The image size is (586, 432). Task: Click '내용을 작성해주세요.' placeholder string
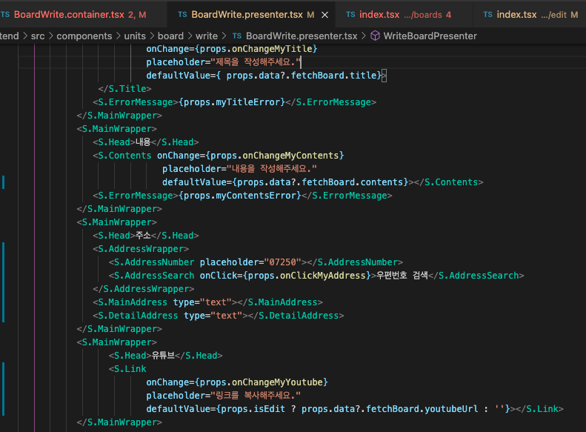tap(272, 169)
